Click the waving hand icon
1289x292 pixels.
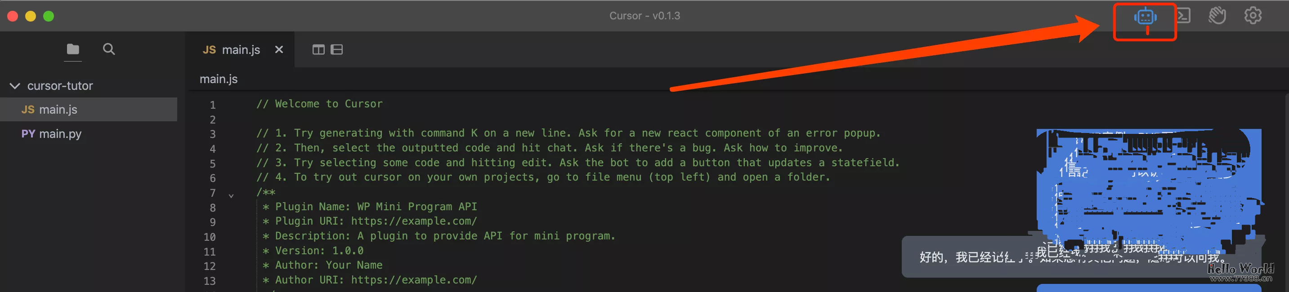[x=1217, y=16]
